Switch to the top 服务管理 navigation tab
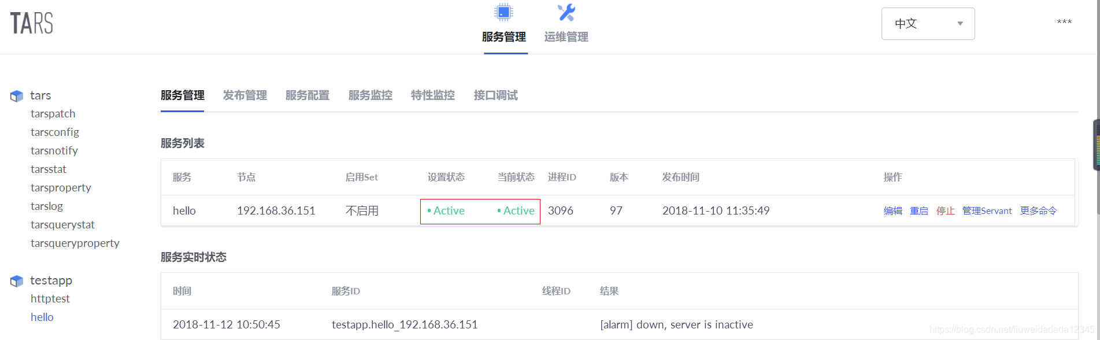1100x340 pixels. click(x=504, y=37)
